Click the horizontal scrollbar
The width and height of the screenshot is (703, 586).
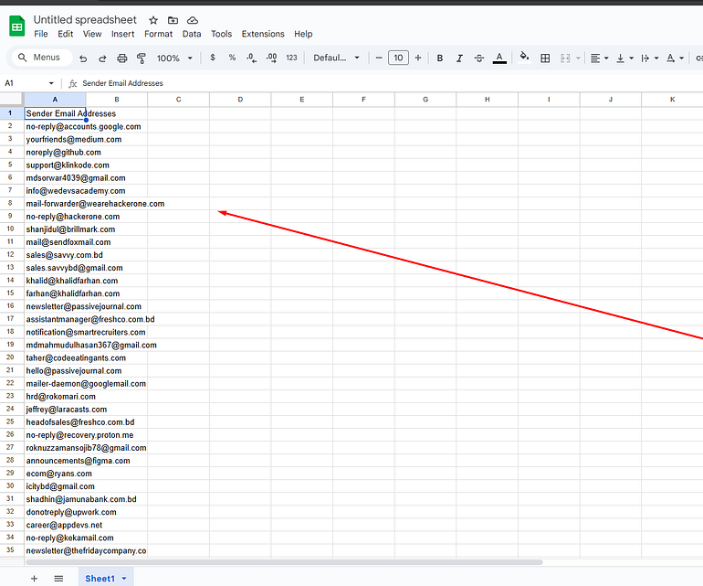[x=284, y=562]
